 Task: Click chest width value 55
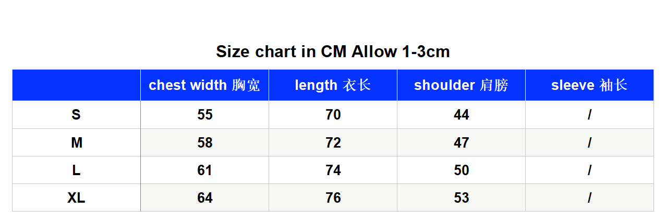(205, 115)
